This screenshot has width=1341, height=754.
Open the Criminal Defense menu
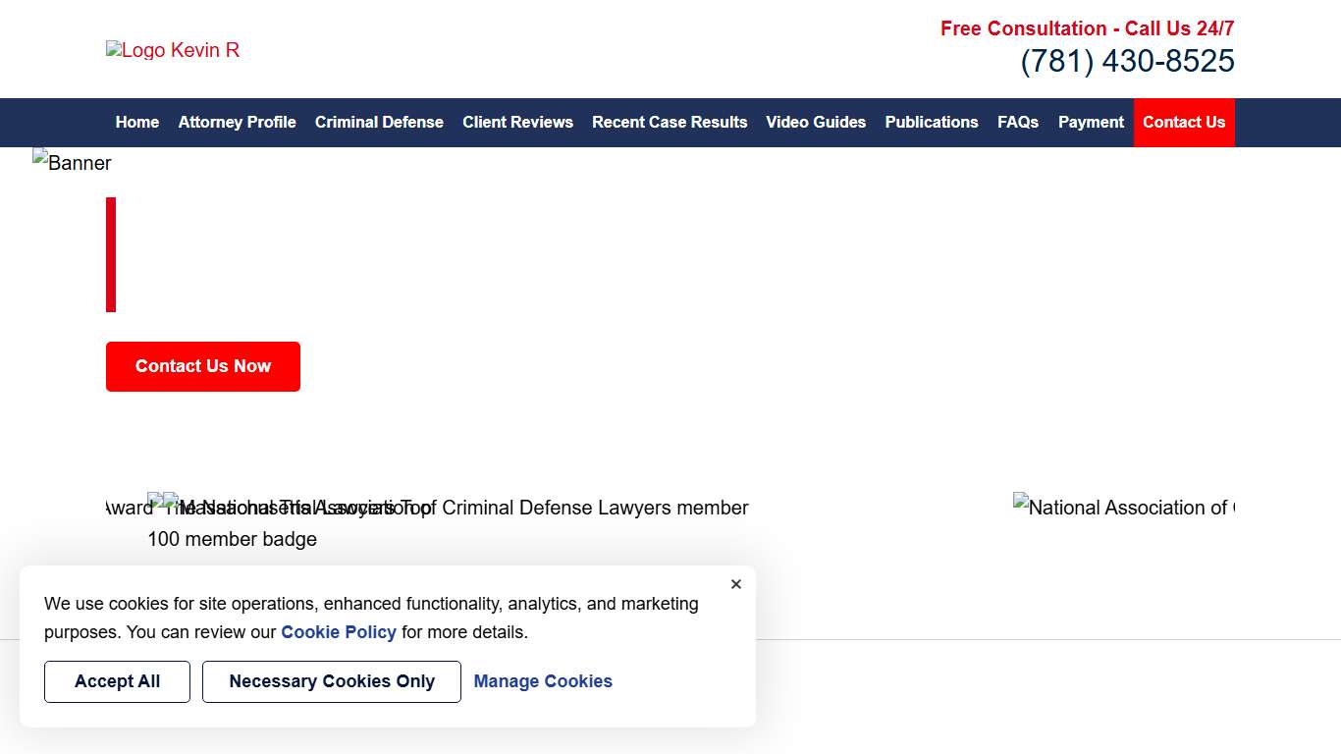[379, 123]
